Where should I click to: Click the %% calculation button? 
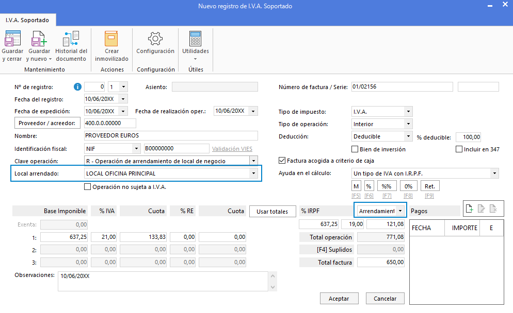point(387,186)
